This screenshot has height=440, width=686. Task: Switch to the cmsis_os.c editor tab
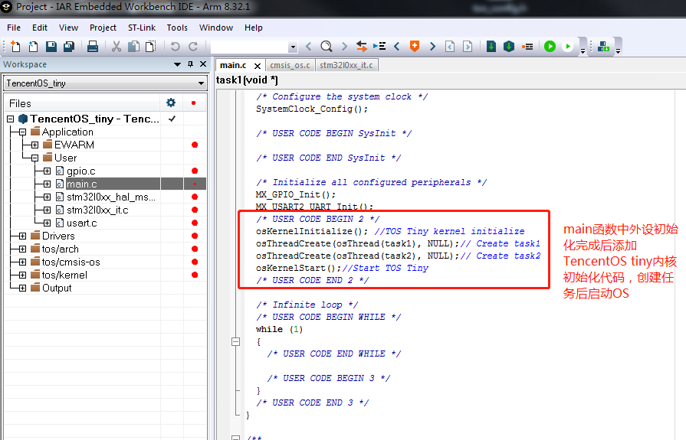point(290,65)
